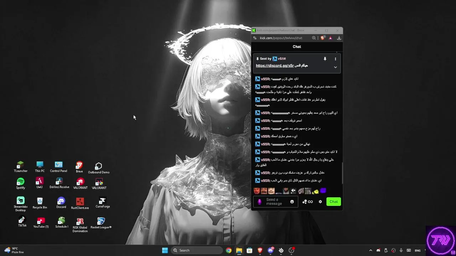The width and height of the screenshot is (456, 256).
Task: Expand the pinned message chevron
Action: [x=335, y=67]
